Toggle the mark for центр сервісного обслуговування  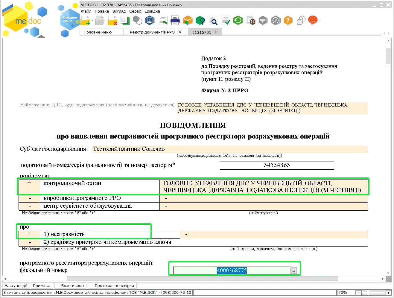(29, 206)
